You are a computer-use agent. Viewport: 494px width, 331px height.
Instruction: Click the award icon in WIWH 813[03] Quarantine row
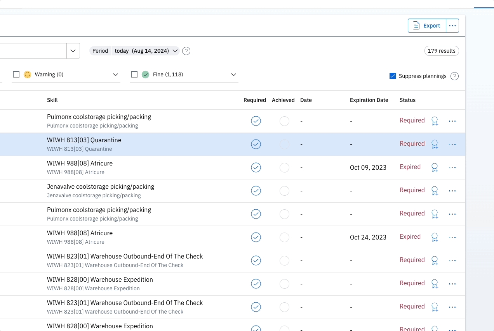click(x=435, y=144)
